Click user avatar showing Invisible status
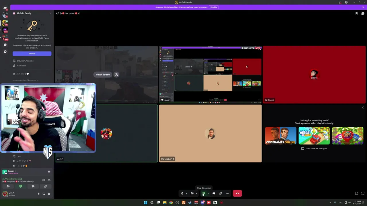Image resolution: width=367 pixels, height=206 pixels. click(x=5, y=194)
